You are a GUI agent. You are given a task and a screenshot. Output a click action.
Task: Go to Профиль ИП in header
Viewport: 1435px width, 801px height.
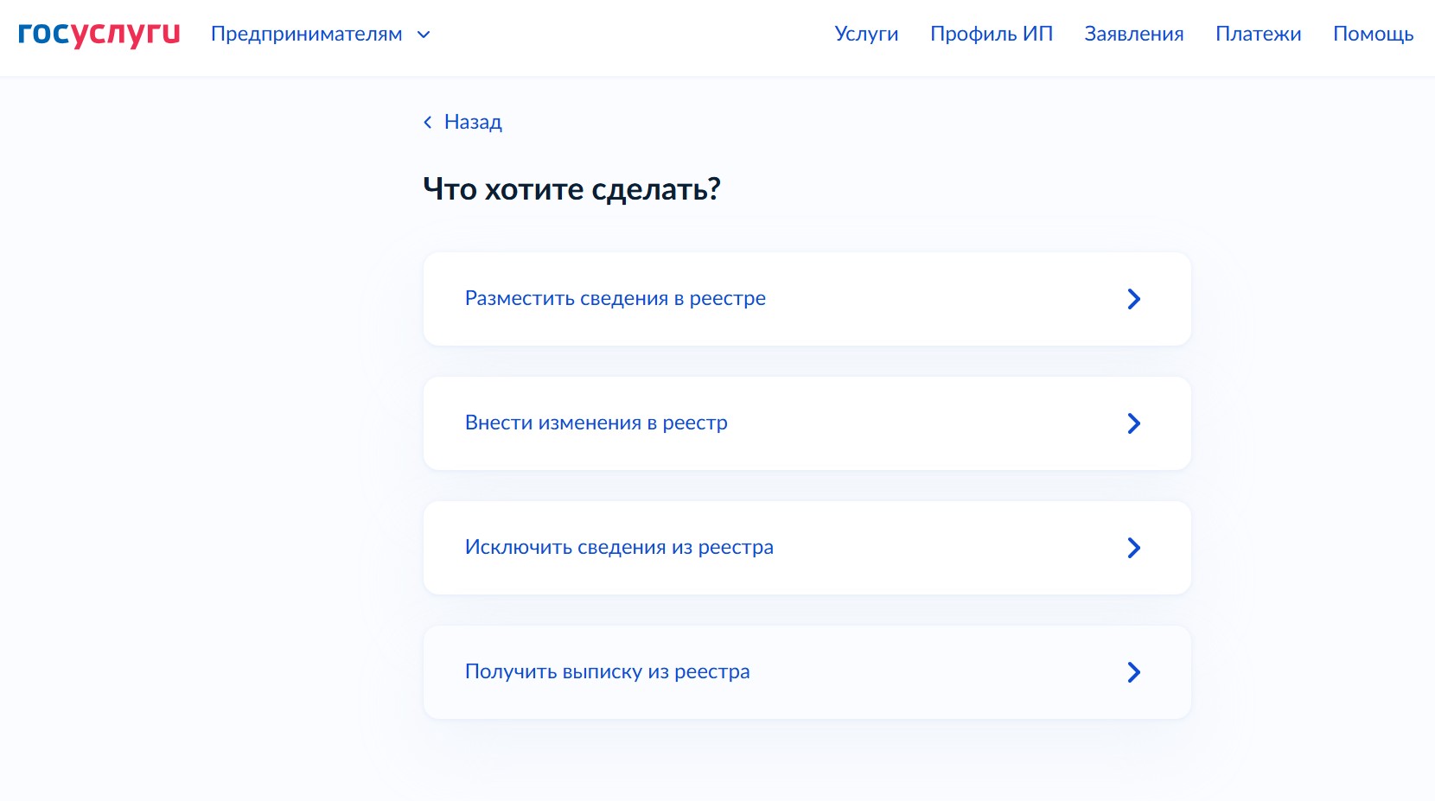[x=991, y=34]
